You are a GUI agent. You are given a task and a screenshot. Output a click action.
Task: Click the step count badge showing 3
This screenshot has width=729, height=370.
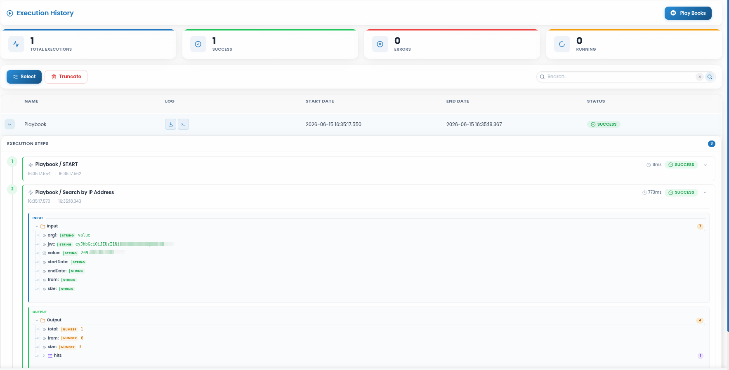click(711, 144)
